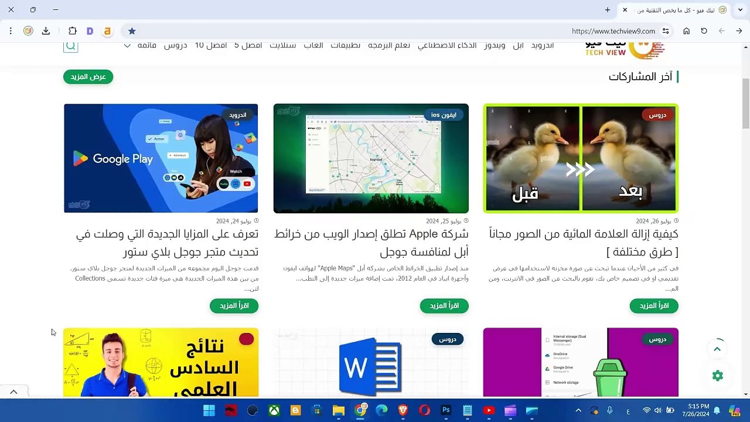Open the green settings gear widget
The image size is (750, 422).
[x=718, y=376]
